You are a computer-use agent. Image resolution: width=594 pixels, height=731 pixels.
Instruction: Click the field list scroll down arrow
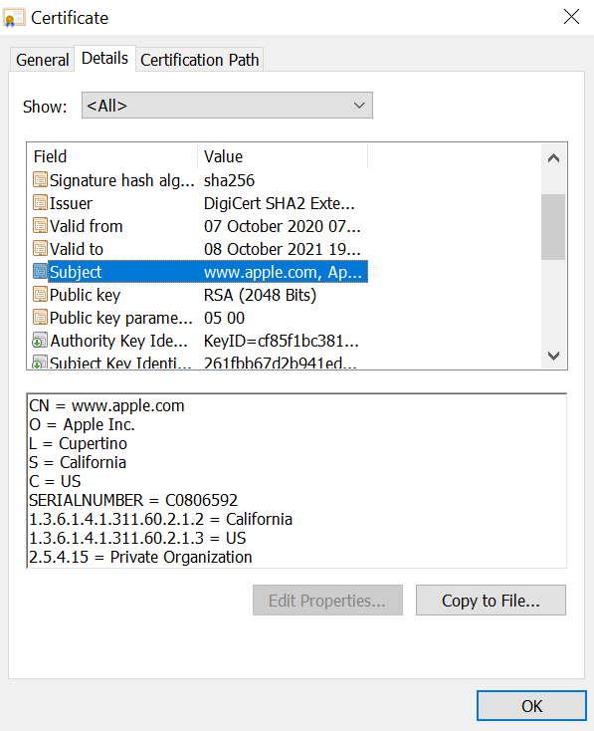pos(553,356)
